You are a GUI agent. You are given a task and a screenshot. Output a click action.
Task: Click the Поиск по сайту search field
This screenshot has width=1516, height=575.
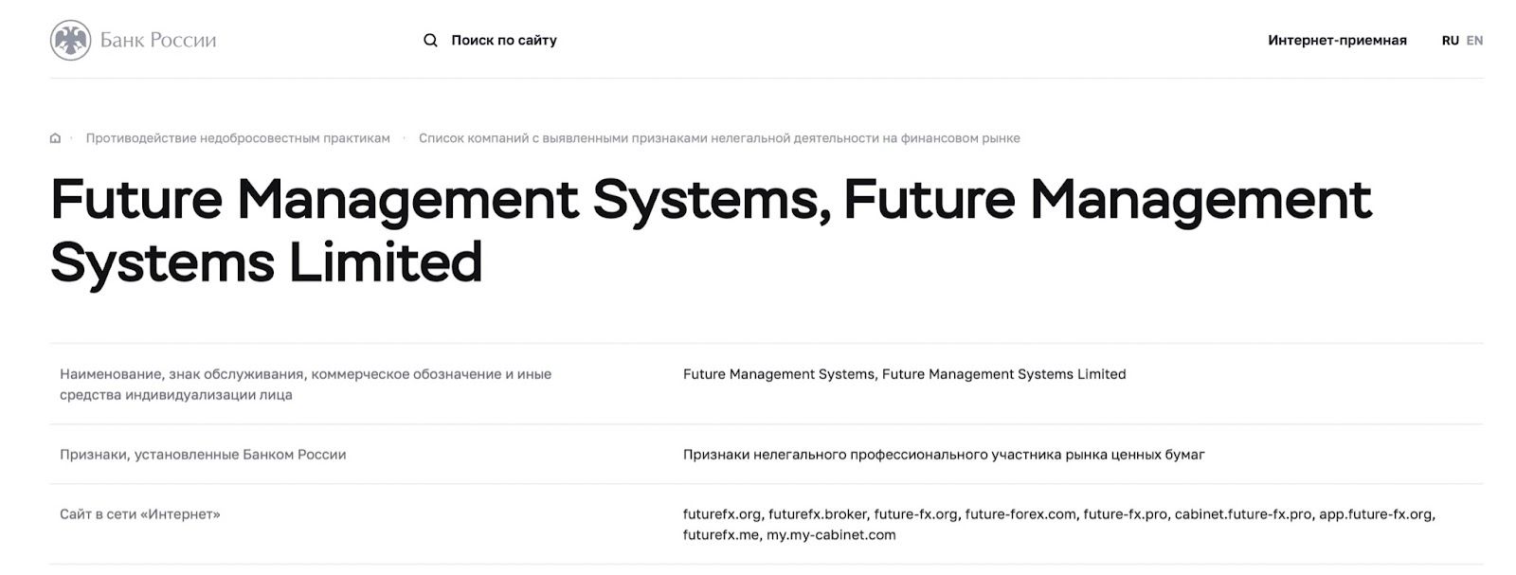click(504, 40)
